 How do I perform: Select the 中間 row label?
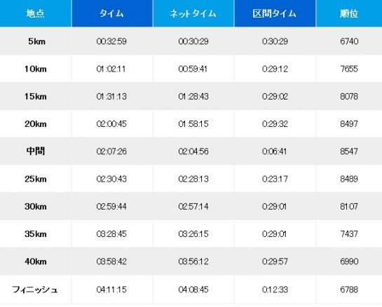(36, 151)
